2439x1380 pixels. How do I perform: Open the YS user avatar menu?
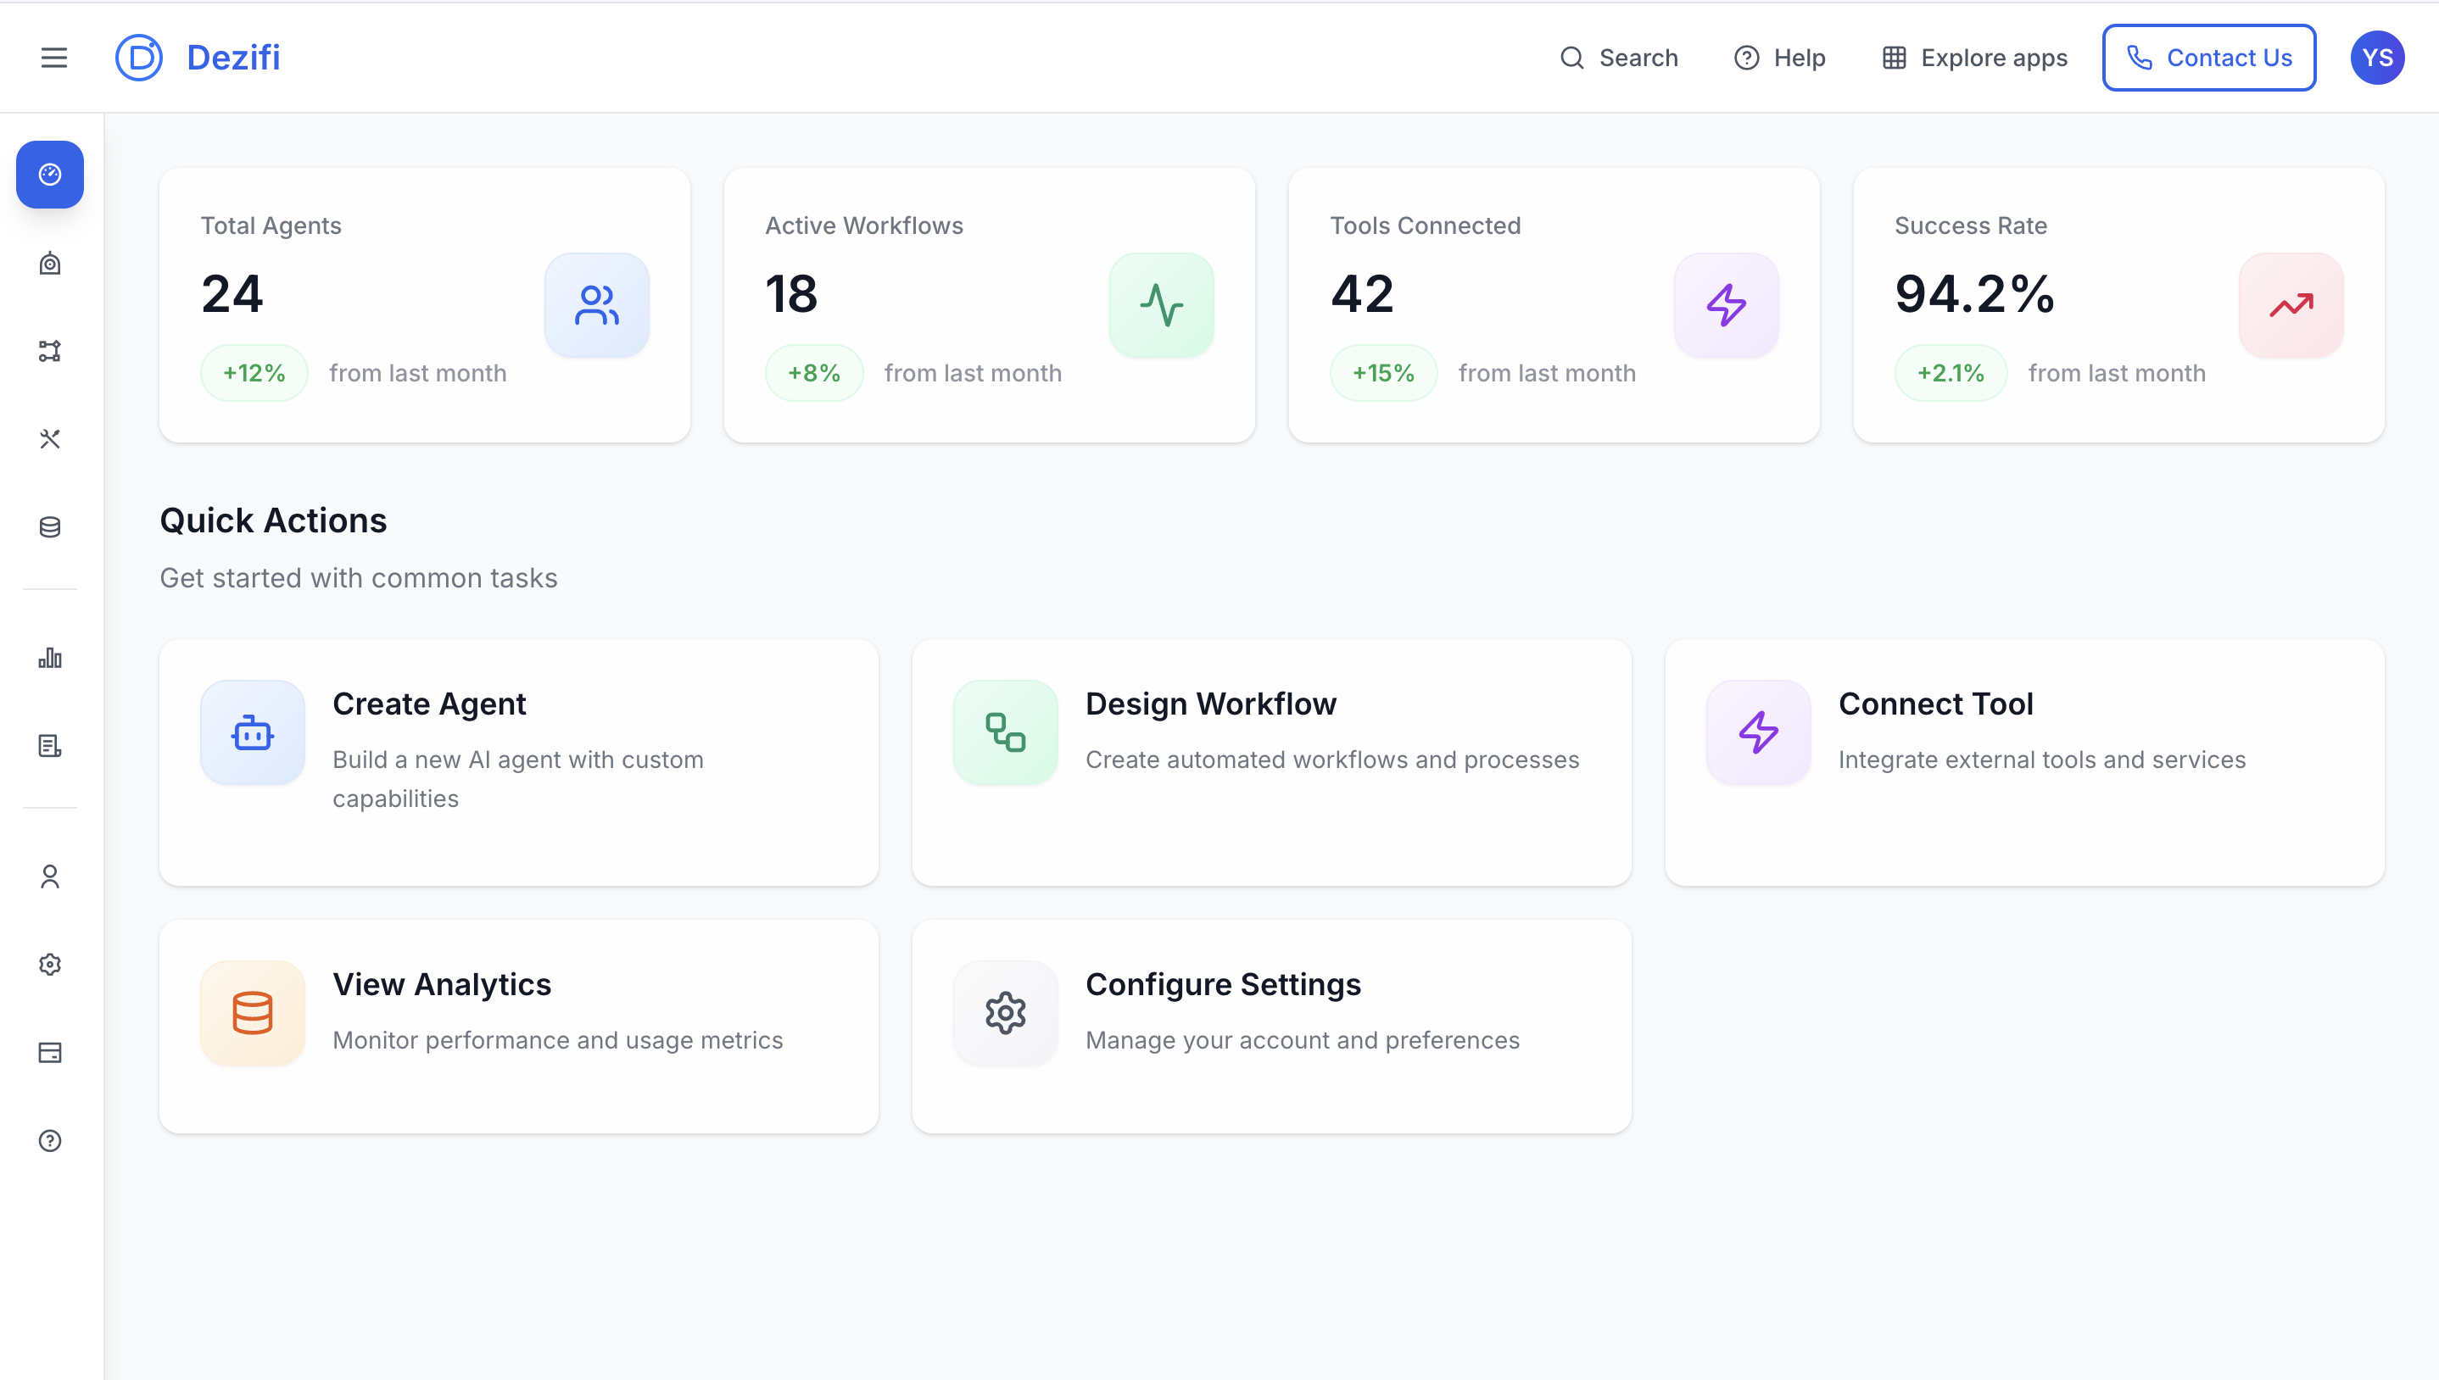[2377, 57]
